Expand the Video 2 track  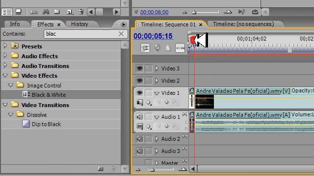(157, 81)
